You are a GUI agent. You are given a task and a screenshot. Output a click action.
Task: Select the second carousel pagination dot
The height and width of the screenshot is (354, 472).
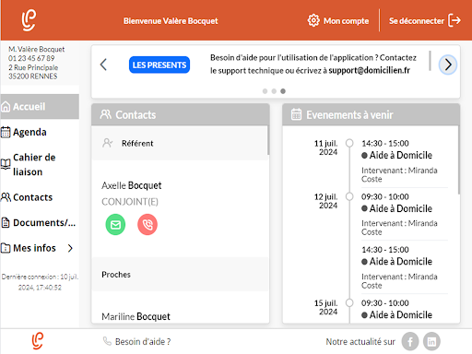click(x=274, y=91)
